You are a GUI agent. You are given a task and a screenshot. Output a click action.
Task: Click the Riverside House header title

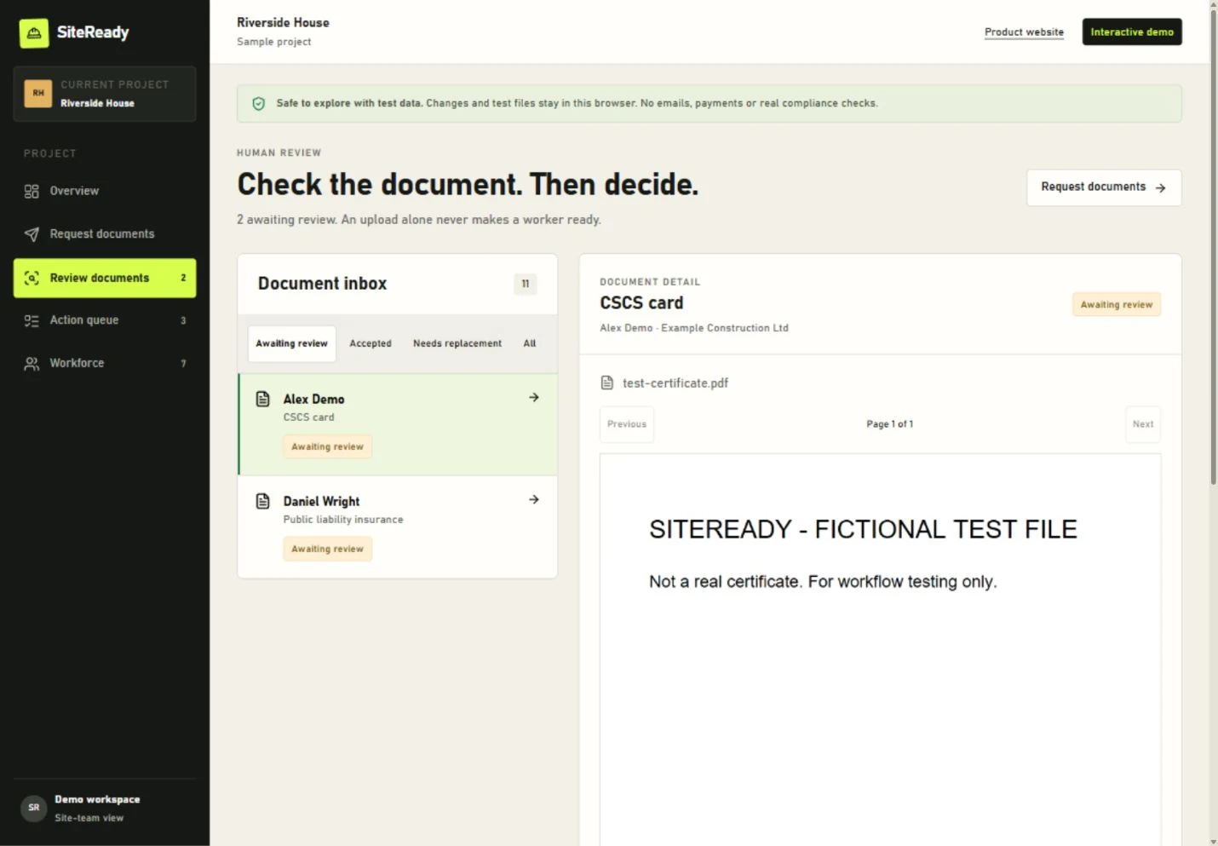tap(283, 23)
